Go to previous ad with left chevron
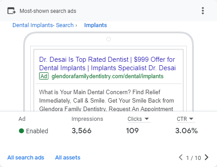 point(181,157)
